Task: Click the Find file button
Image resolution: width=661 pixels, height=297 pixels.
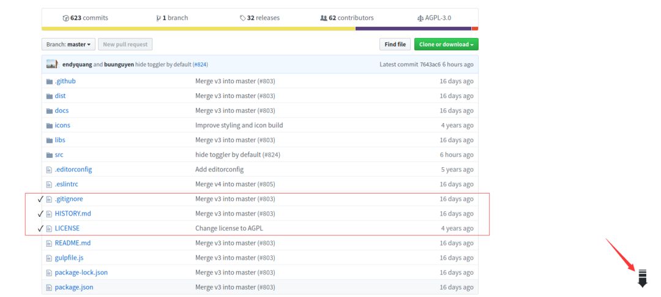Action: [x=395, y=44]
